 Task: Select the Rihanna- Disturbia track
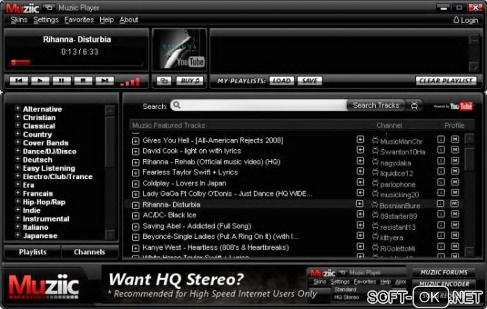click(171, 205)
